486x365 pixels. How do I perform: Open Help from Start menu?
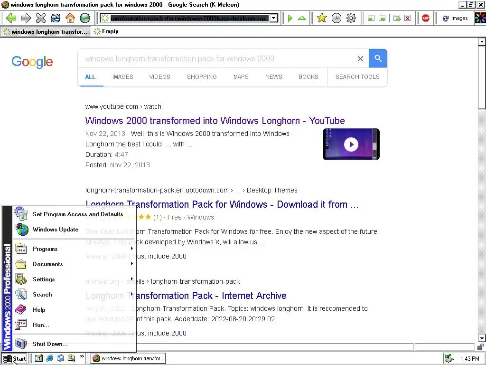point(74,310)
